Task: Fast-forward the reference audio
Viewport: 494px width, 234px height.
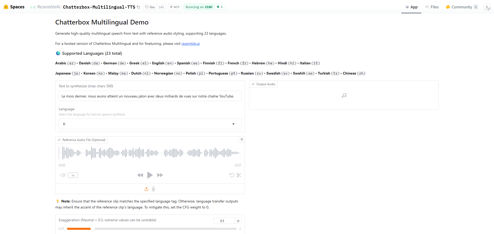Action: click(160, 175)
